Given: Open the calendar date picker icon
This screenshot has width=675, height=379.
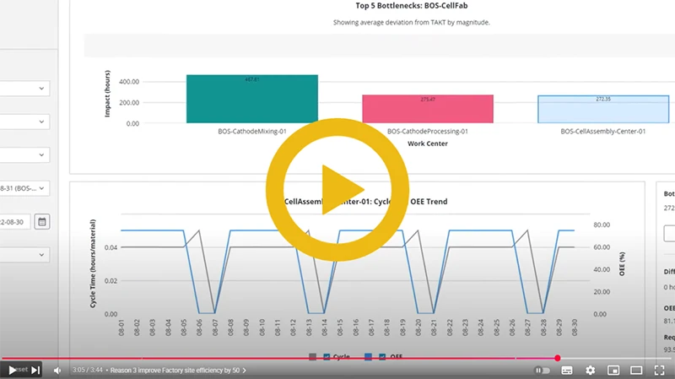Looking at the screenshot, I should 41,222.
